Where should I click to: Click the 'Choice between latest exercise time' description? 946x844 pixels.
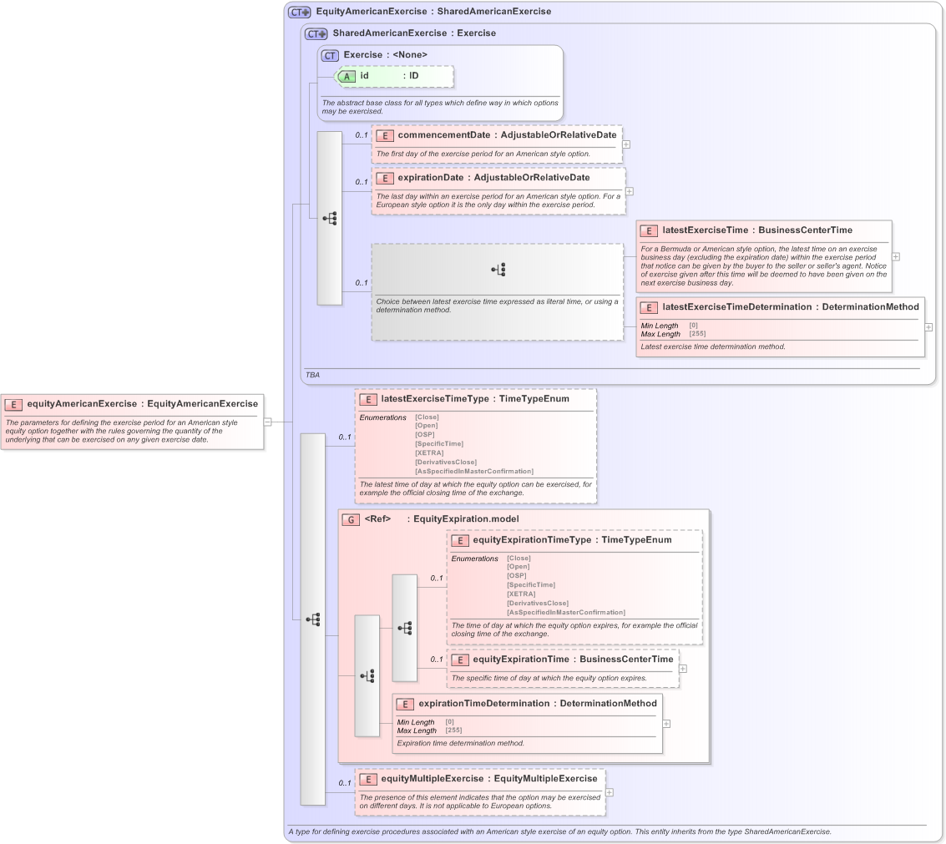[497, 306]
